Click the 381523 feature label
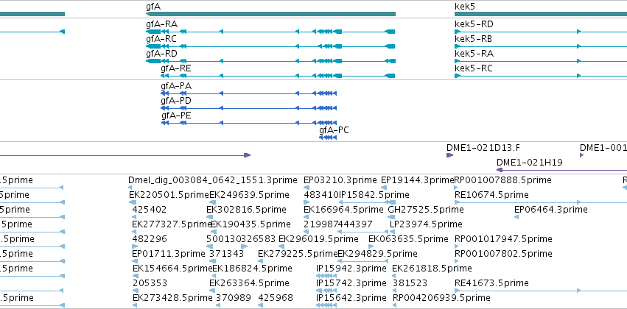 point(410,283)
